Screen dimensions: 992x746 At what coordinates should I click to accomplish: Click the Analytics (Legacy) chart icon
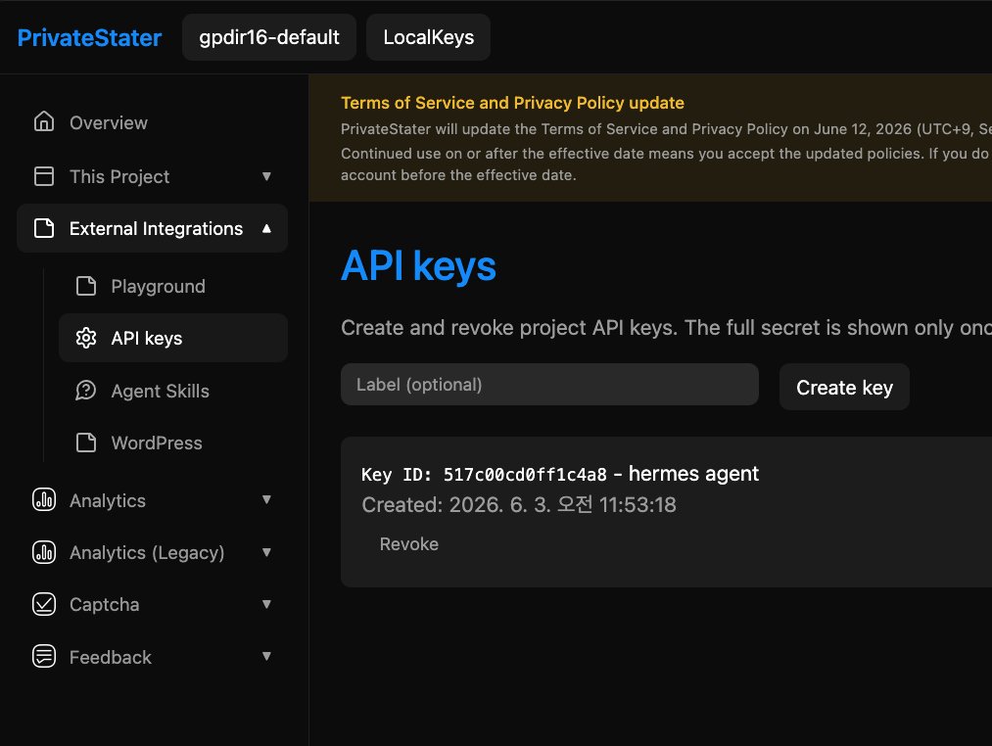pos(44,552)
